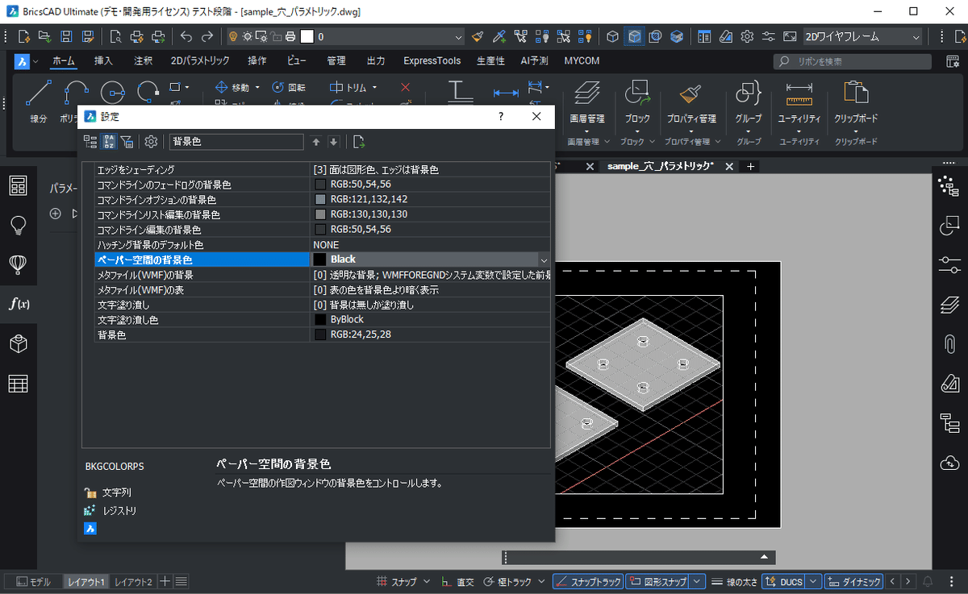
Task: Open the balloon icon panel in left sidebar
Action: tap(19, 264)
